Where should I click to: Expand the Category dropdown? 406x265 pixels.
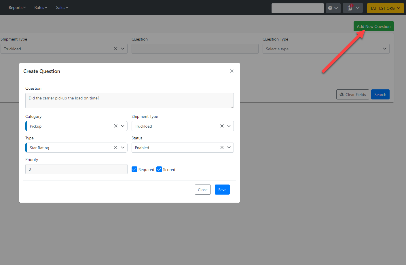tap(123, 126)
